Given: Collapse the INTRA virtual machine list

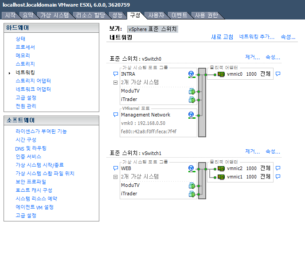Looking at the screenshot, I should tap(115, 82).
